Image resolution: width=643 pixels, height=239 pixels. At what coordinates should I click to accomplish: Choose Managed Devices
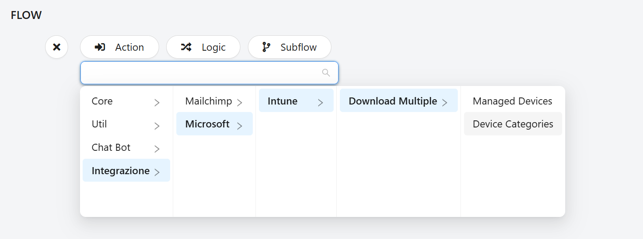pyautogui.click(x=513, y=101)
